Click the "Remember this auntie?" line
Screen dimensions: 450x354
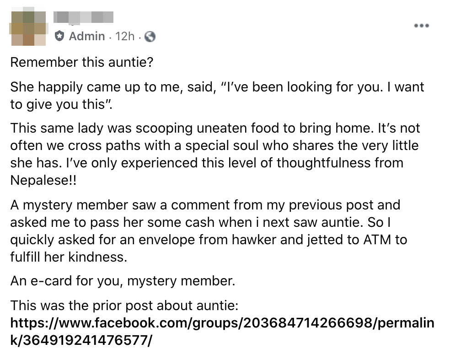click(x=81, y=62)
